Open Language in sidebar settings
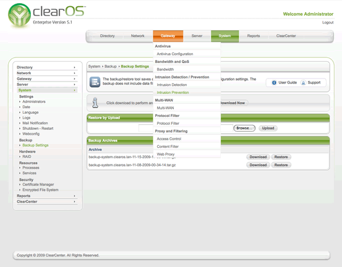This screenshot has width=342, height=267. click(30, 112)
